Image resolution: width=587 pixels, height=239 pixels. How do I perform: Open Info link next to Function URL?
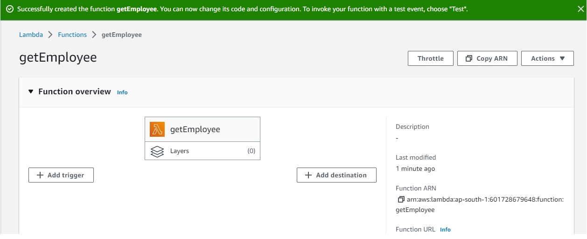click(x=445, y=230)
